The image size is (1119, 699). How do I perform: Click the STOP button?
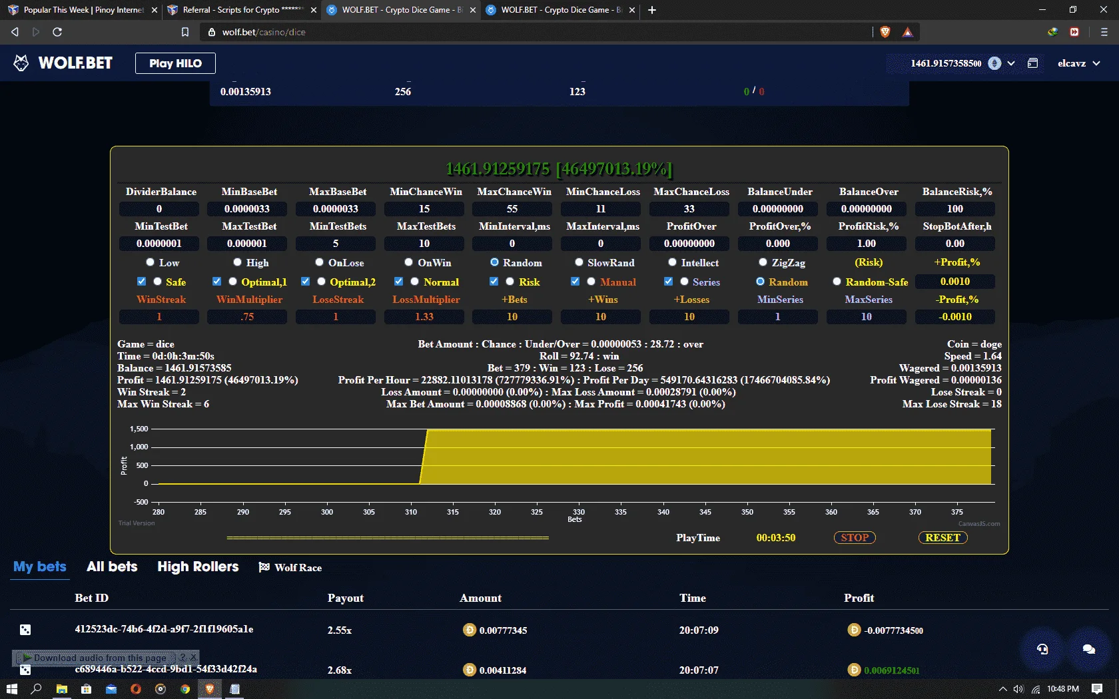click(855, 537)
